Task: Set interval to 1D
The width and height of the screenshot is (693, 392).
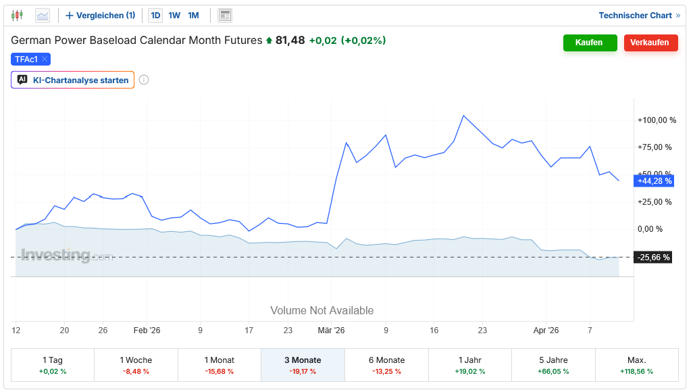Action: 155,15
